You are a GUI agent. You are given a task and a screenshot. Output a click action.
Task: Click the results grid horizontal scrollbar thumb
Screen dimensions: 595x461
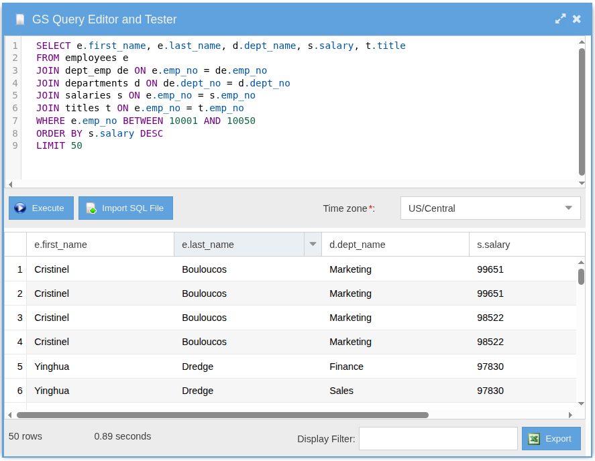click(223, 415)
